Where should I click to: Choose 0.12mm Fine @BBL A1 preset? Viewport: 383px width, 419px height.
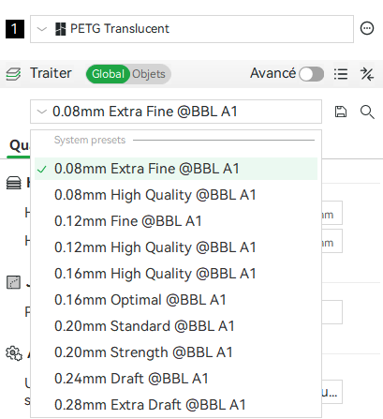(x=176, y=221)
